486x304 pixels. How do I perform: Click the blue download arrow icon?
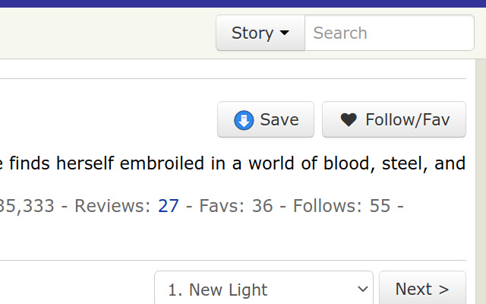(244, 120)
